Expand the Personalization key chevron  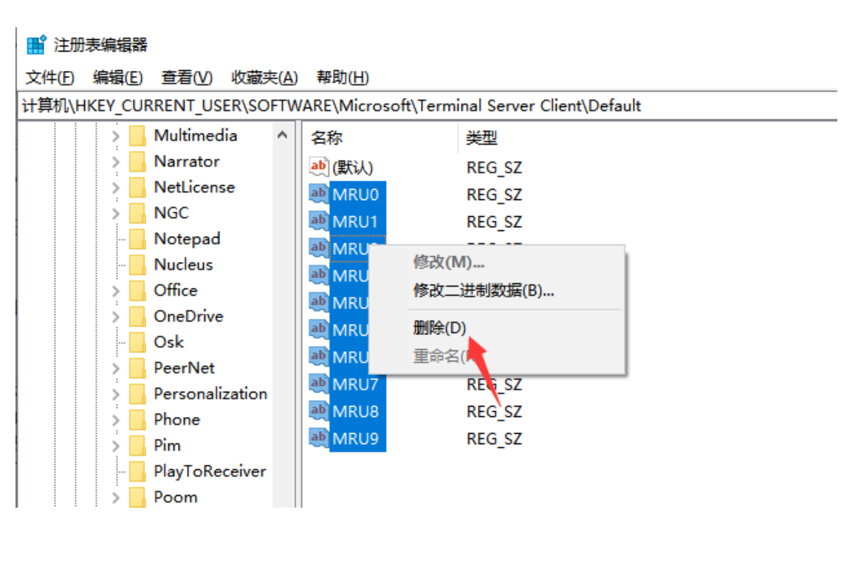[115, 395]
